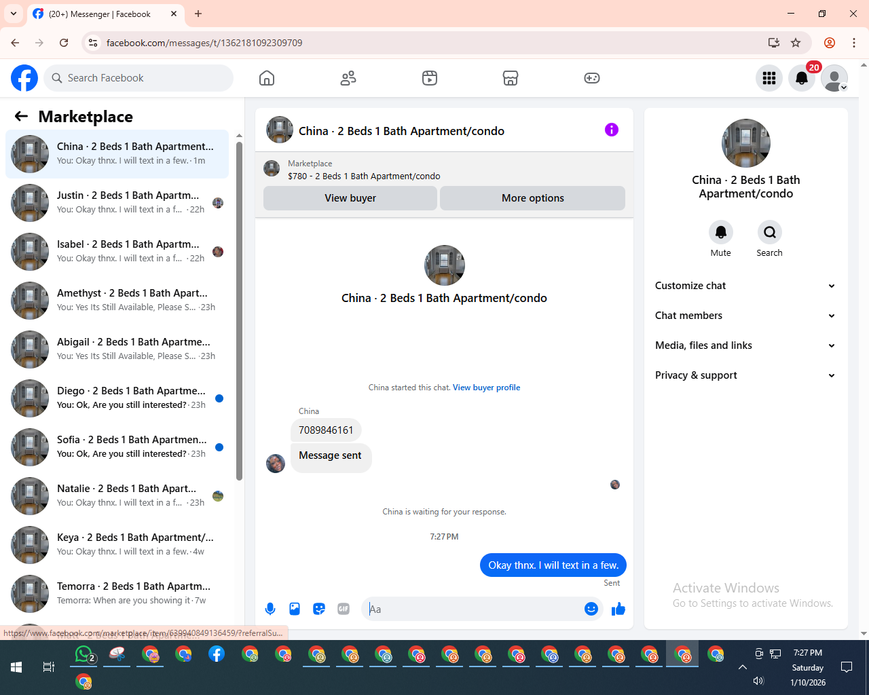Open notifications bell with 20 badge

(x=802, y=78)
